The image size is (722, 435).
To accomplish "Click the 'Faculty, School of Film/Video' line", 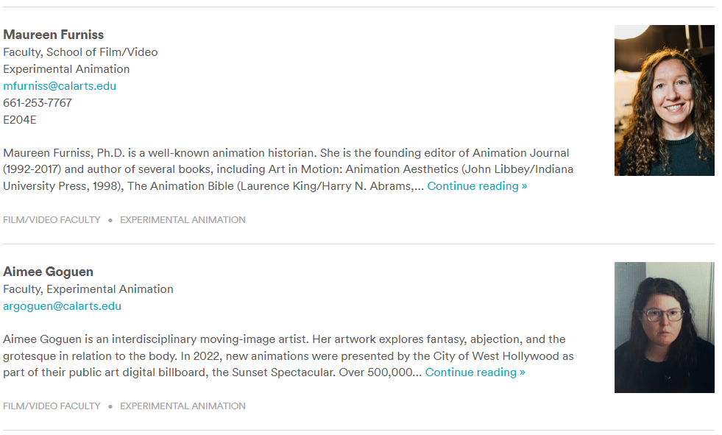I will click(x=80, y=52).
